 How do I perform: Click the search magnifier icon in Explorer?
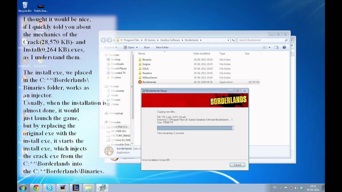(286, 40)
